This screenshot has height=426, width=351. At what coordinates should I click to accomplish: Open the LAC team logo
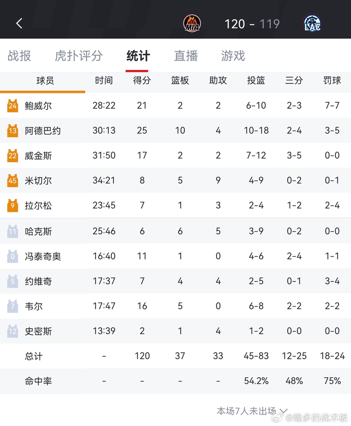pyautogui.click(x=312, y=23)
